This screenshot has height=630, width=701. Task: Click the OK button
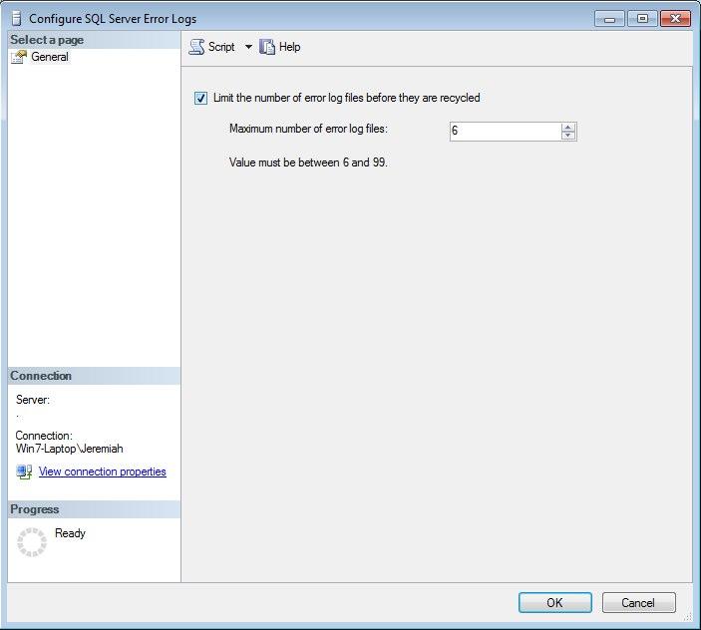(554, 602)
